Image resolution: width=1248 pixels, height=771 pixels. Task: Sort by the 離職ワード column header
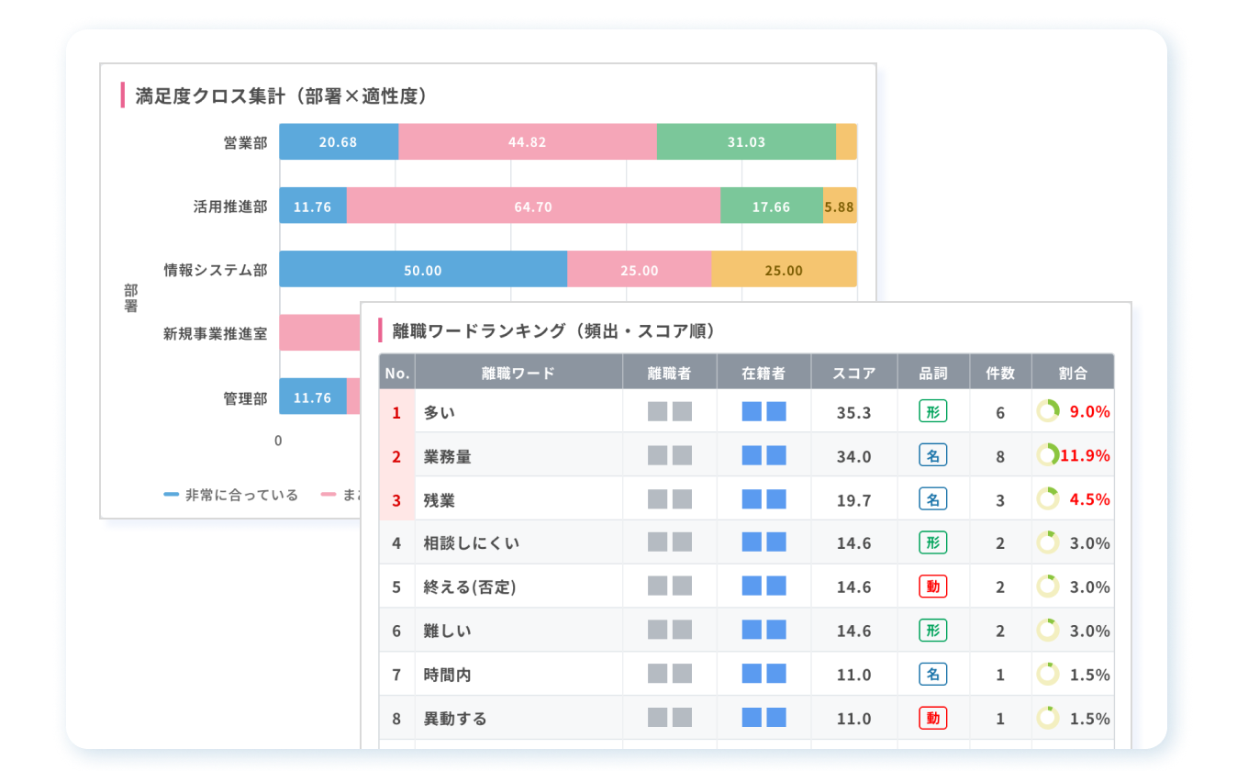tap(518, 373)
